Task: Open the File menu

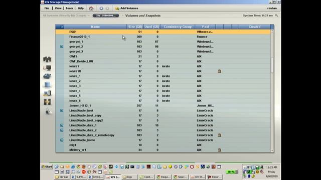Action: coord(47,8)
